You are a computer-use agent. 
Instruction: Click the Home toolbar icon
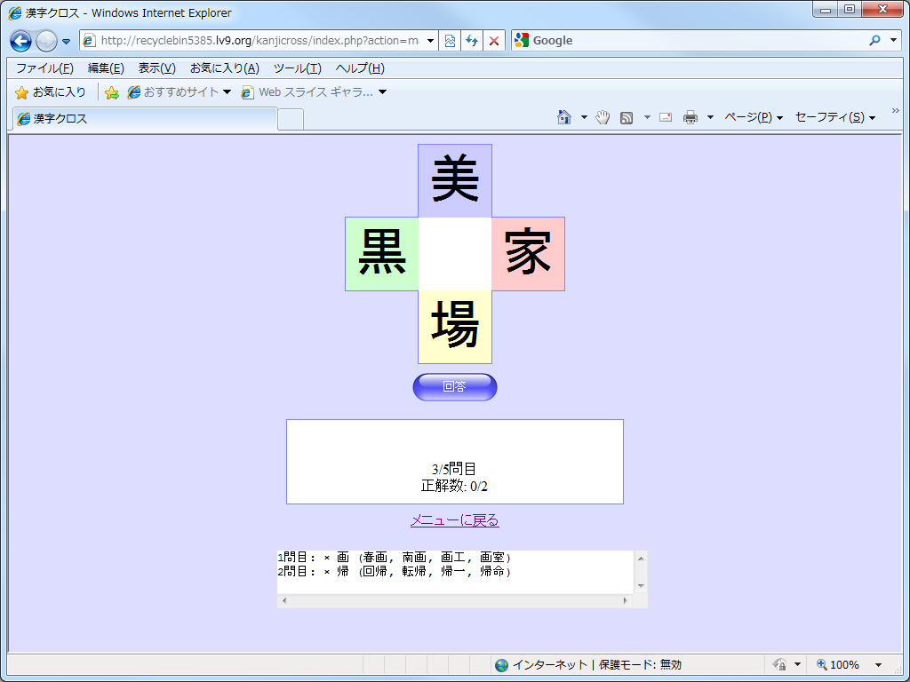(563, 116)
